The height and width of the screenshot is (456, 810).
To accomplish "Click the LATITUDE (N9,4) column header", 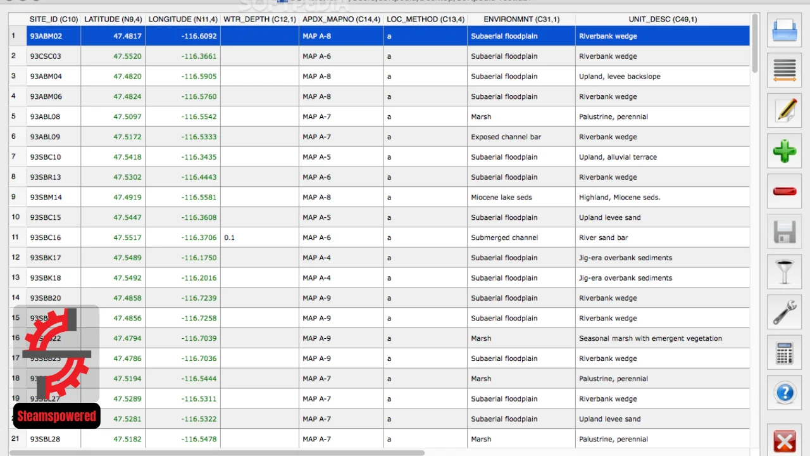I will (x=113, y=20).
